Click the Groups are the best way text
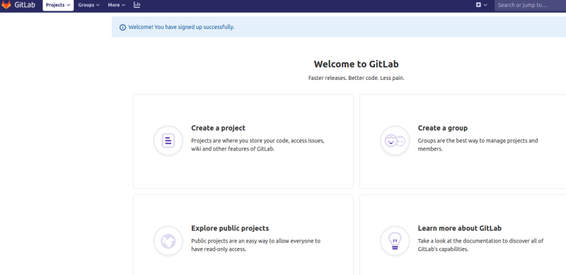 478,145
